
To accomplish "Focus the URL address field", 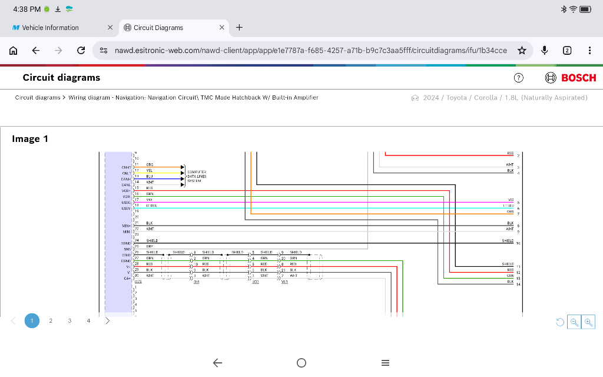I will (311, 51).
